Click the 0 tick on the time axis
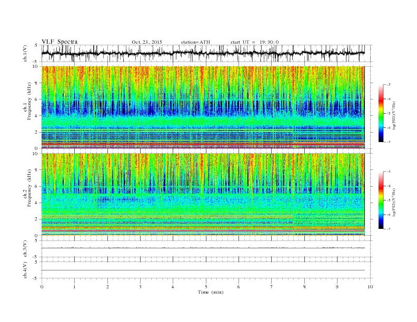 42,287
